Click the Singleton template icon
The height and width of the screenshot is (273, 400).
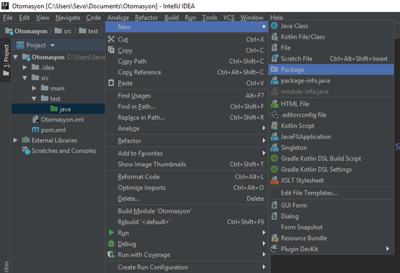tap(274, 148)
